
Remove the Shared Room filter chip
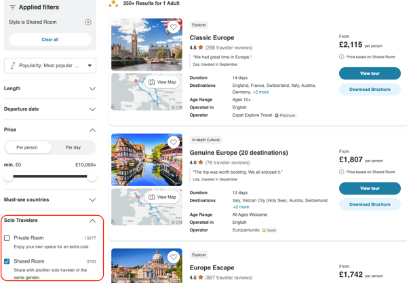[x=88, y=22]
